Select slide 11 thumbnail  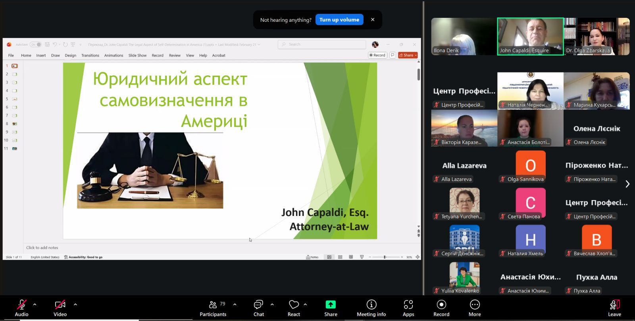(x=14, y=149)
